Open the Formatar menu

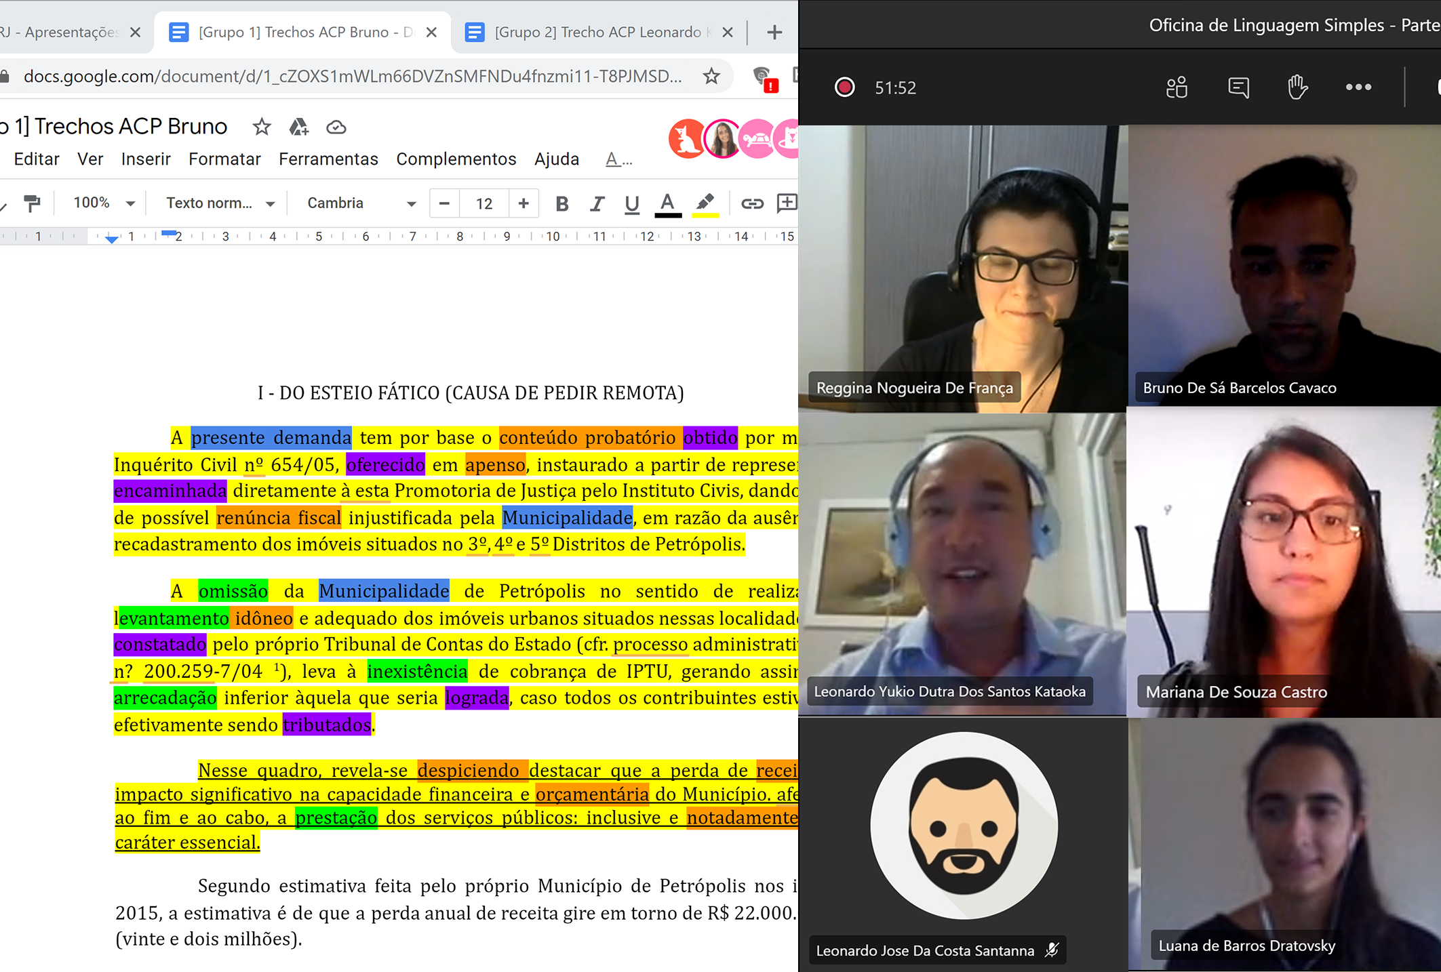(224, 159)
